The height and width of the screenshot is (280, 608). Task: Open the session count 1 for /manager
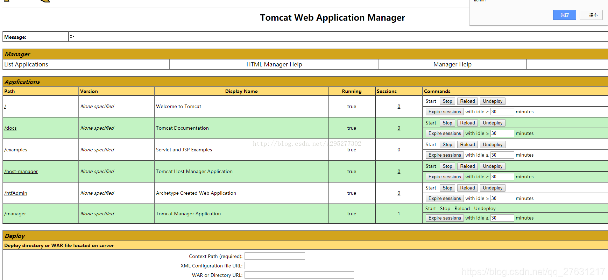pos(399,214)
